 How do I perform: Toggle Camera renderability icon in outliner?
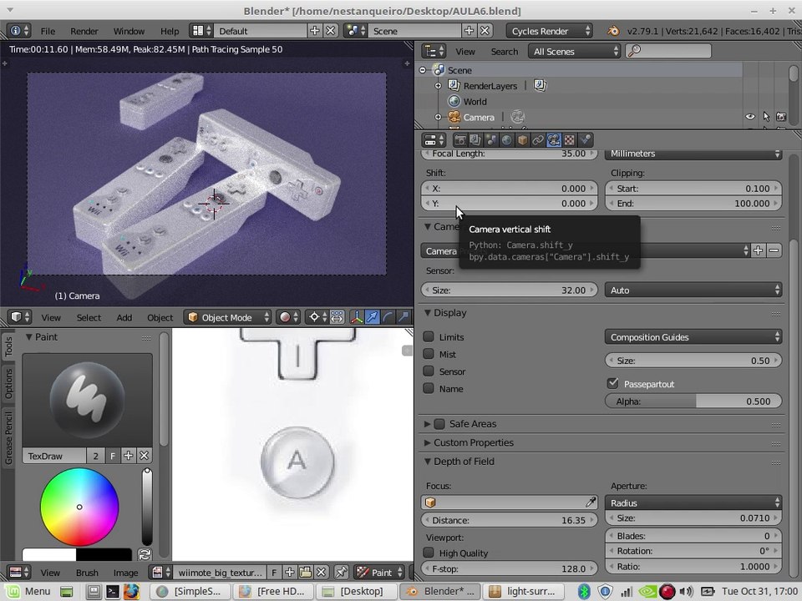(x=781, y=117)
